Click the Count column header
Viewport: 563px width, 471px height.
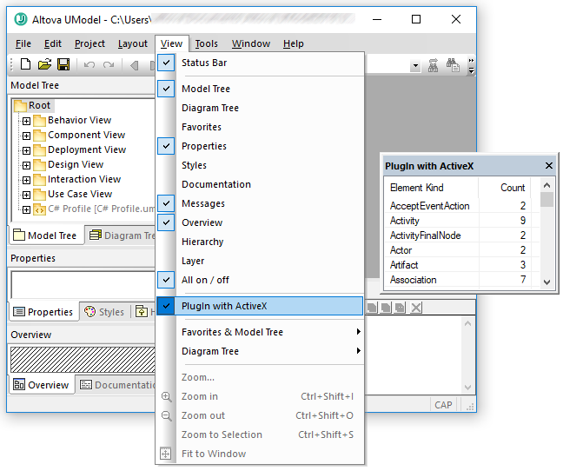click(x=512, y=188)
